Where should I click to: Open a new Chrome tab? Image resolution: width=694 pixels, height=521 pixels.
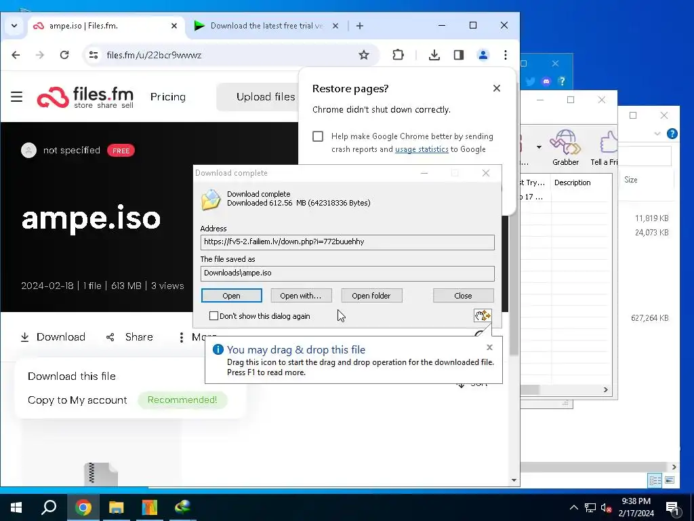pyautogui.click(x=360, y=26)
